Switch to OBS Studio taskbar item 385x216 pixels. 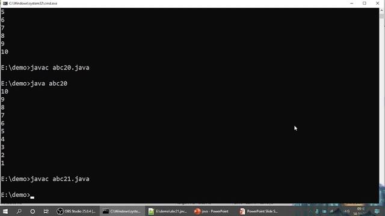coord(76,211)
